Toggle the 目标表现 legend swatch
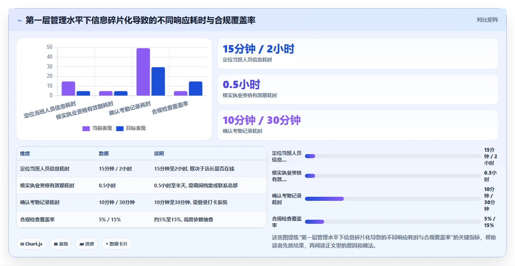The height and width of the screenshot is (266, 515). 120,128
